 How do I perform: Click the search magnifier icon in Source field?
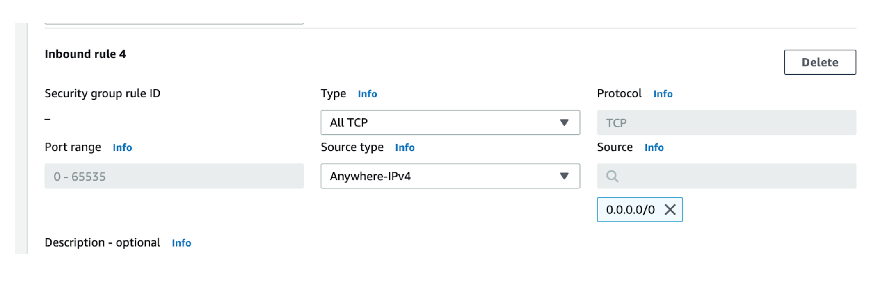point(612,176)
